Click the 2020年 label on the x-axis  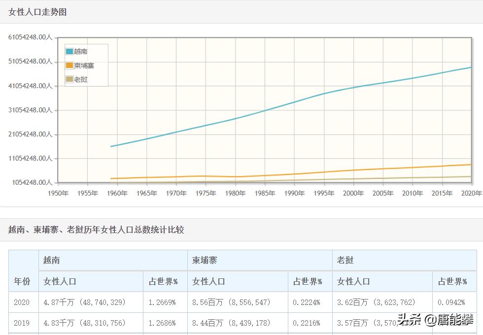click(472, 193)
